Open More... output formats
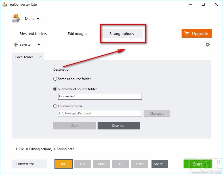The image size is (223, 174). (160, 164)
